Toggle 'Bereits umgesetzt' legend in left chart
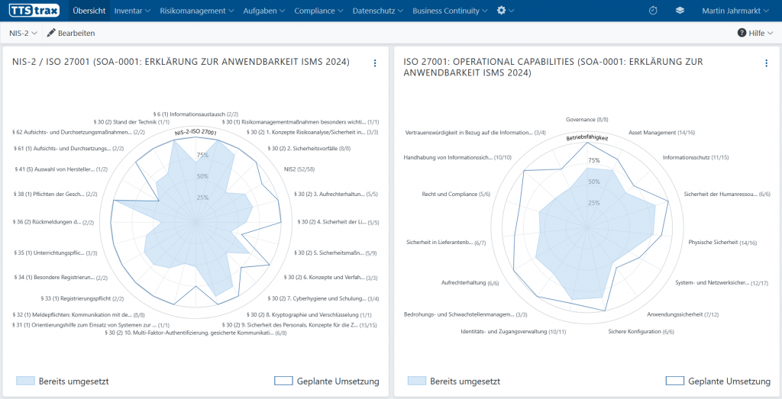Image resolution: width=782 pixels, height=399 pixels. coord(25,381)
